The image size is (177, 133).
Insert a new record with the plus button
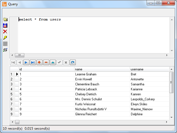[x=39, y=62]
